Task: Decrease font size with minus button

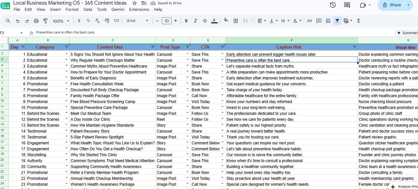Action: point(157,21)
